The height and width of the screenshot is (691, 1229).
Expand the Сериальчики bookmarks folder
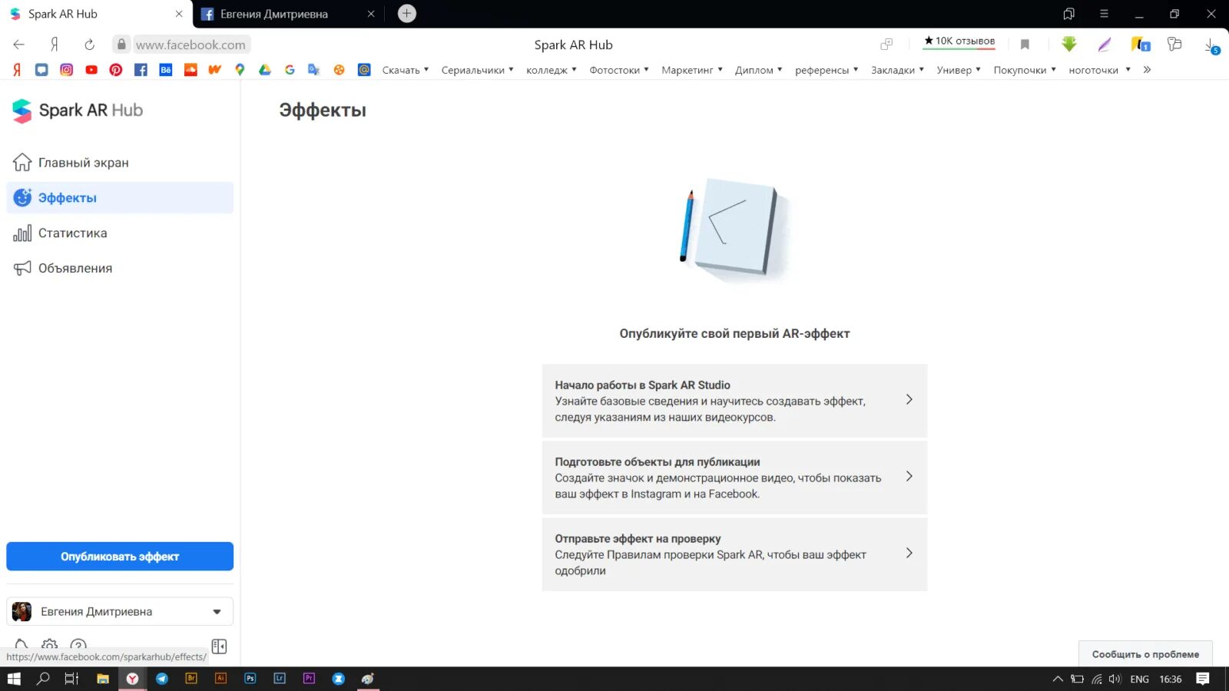click(x=477, y=70)
